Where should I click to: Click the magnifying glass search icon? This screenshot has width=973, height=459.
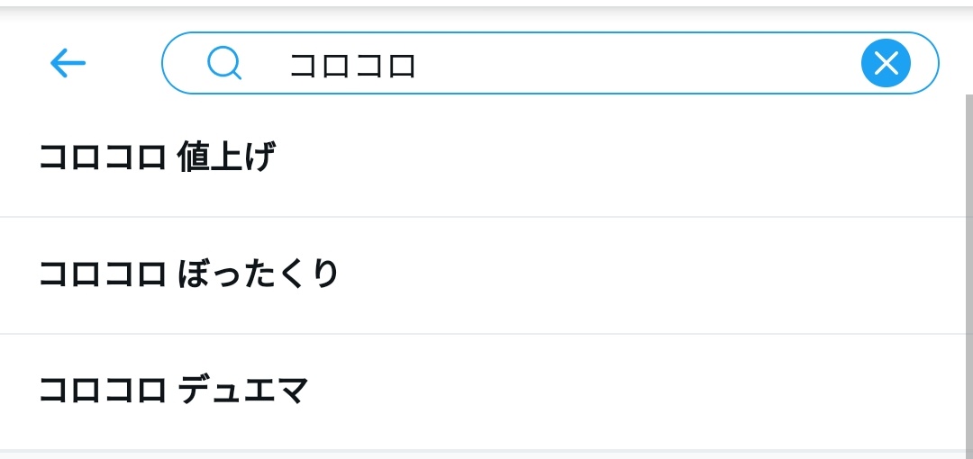(x=223, y=63)
